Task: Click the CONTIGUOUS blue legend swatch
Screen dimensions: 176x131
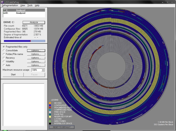Action: pyautogui.click(x=50, y=105)
